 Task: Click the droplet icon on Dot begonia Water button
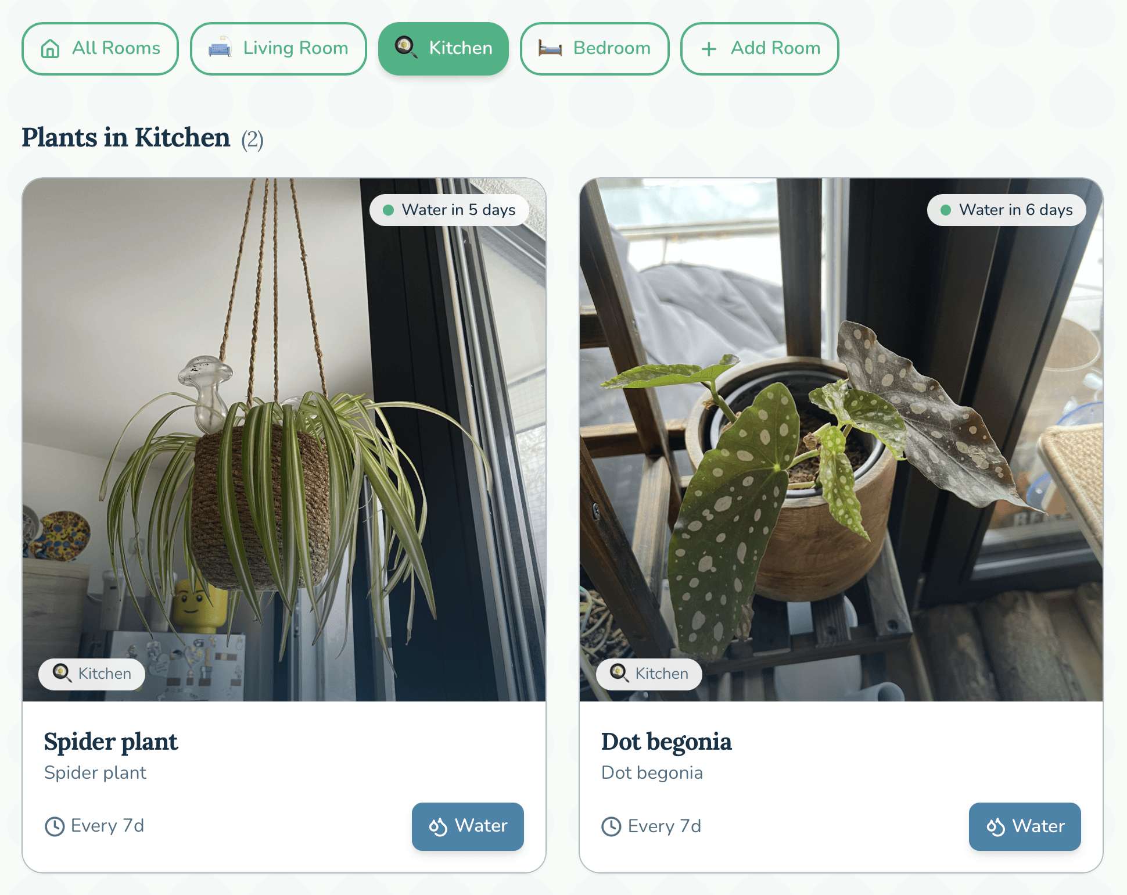click(x=995, y=826)
